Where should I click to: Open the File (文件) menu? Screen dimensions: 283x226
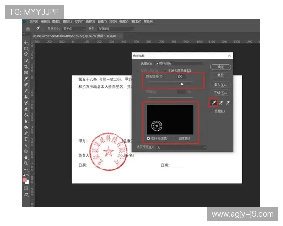pos(34,22)
